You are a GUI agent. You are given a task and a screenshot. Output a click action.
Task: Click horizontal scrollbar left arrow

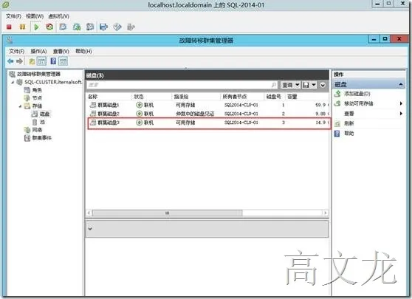pos(89,213)
